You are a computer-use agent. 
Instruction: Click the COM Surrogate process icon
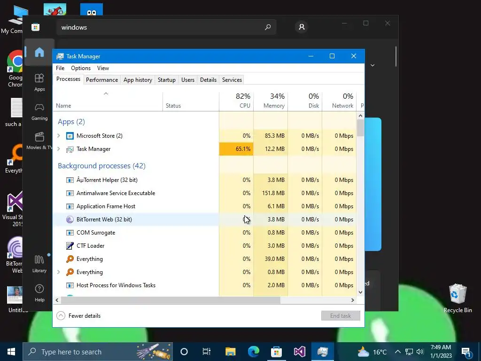pos(70,233)
